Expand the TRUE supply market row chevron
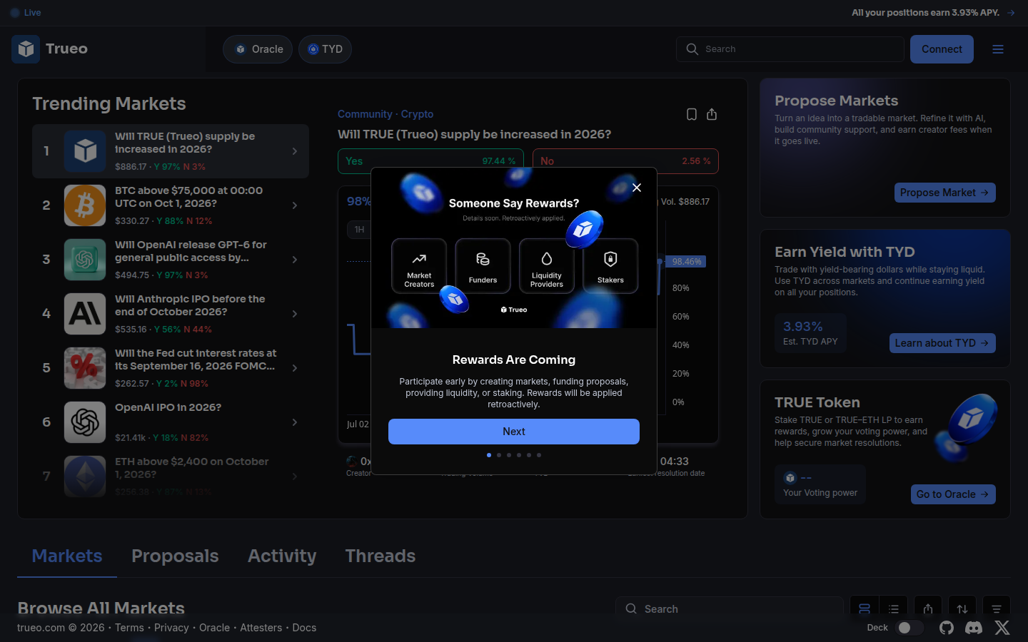The height and width of the screenshot is (642, 1028). 295,151
